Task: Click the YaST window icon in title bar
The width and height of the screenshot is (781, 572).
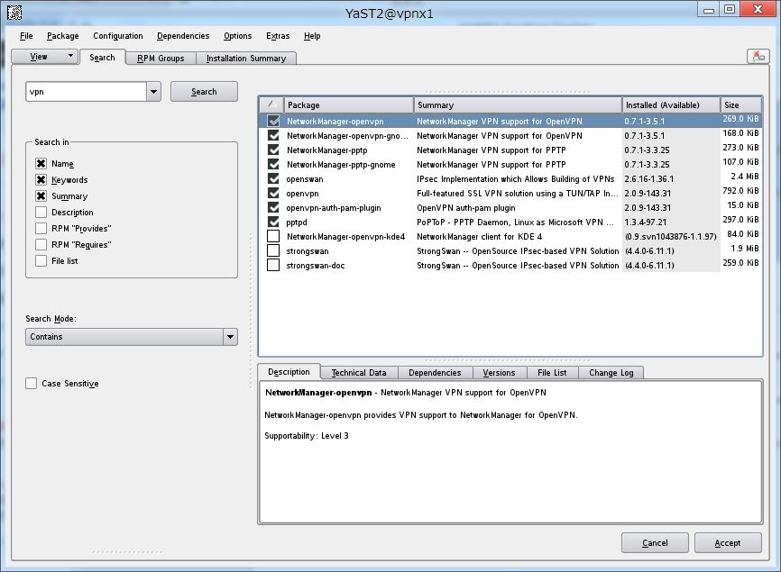Action: (x=14, y=13)
